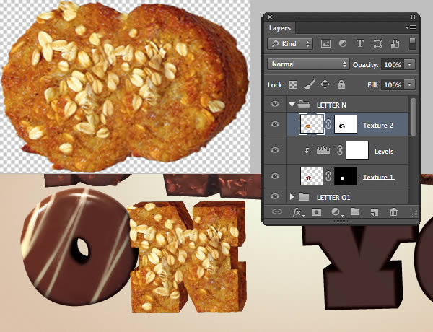Click the Opacity 100% field
Image resolution: width=433 pixels, height=332 pixels.
[392, 65]
